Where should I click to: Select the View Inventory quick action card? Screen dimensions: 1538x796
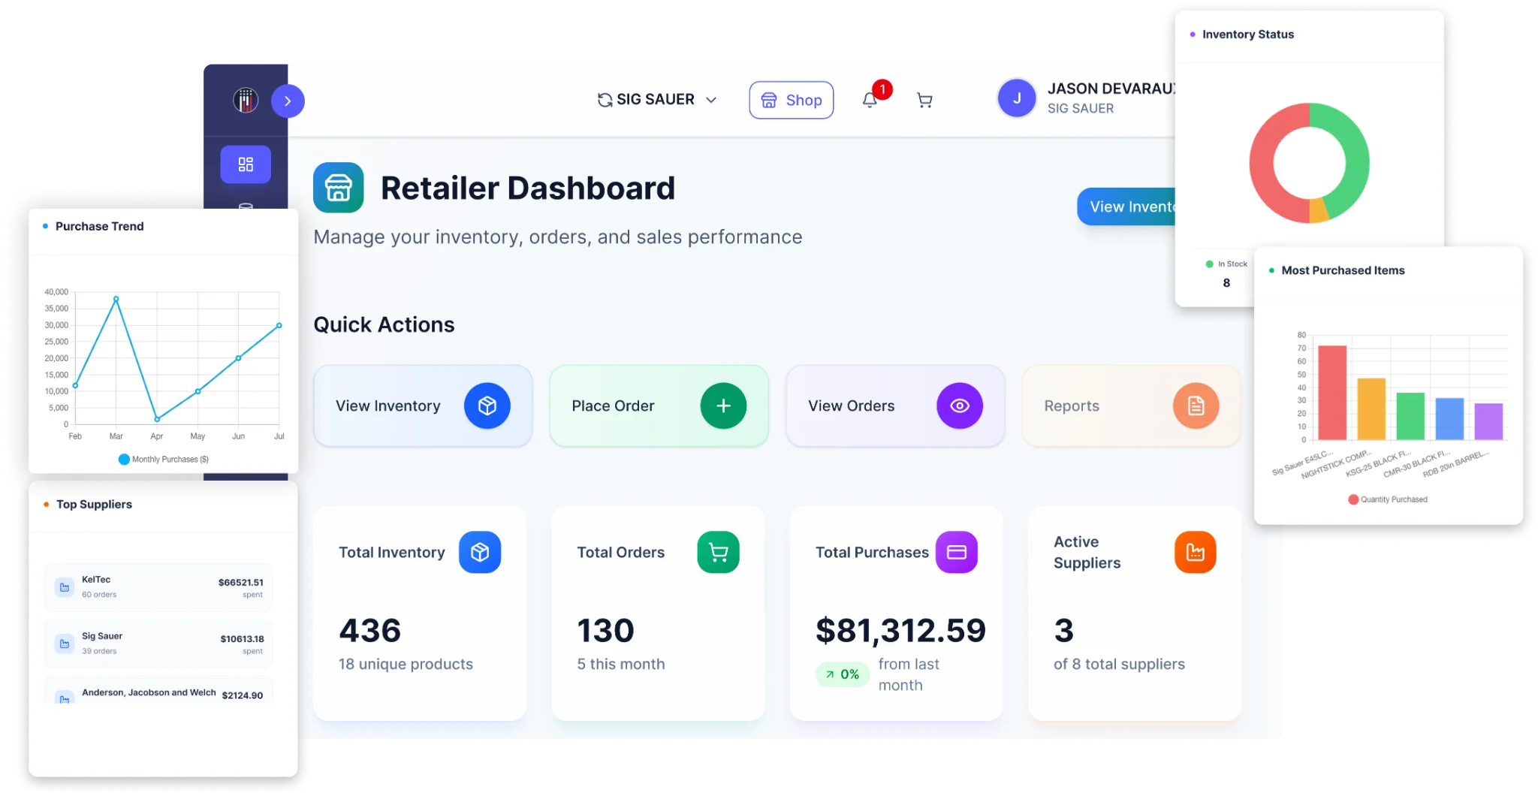423,406
